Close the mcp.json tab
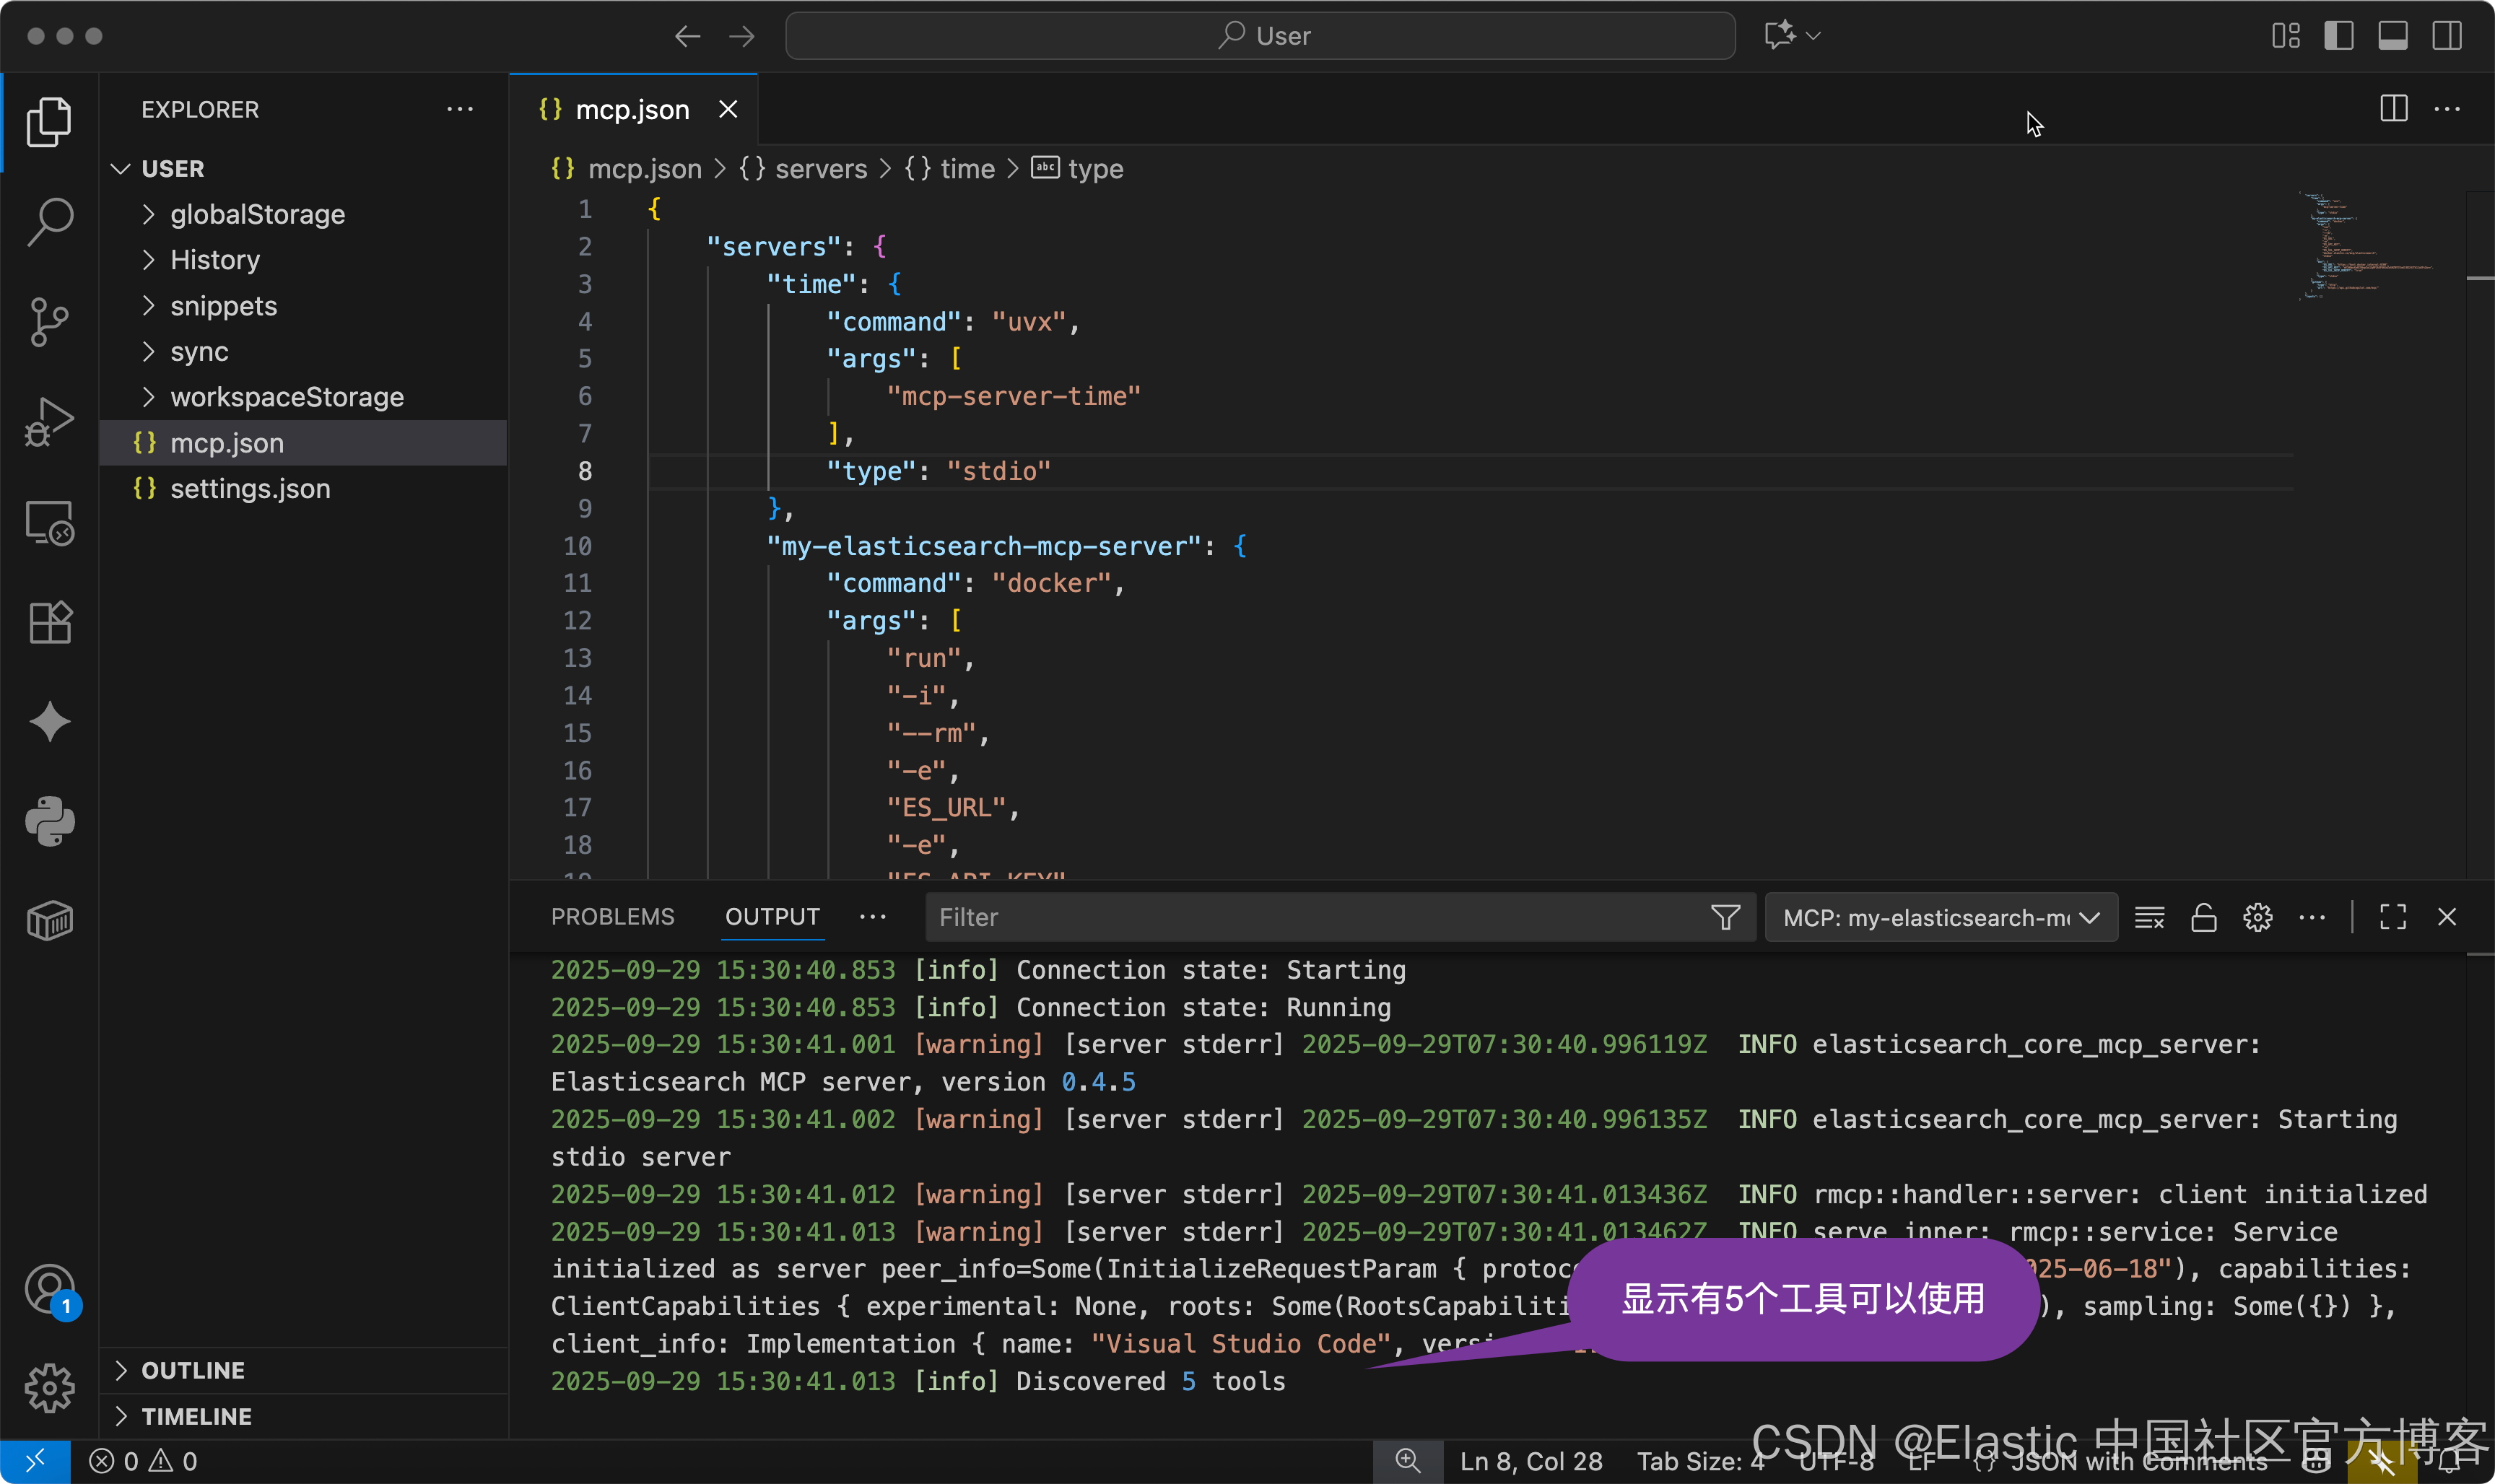The width and height of the screenshot is (2495, 1484). [x=728, y=109]
